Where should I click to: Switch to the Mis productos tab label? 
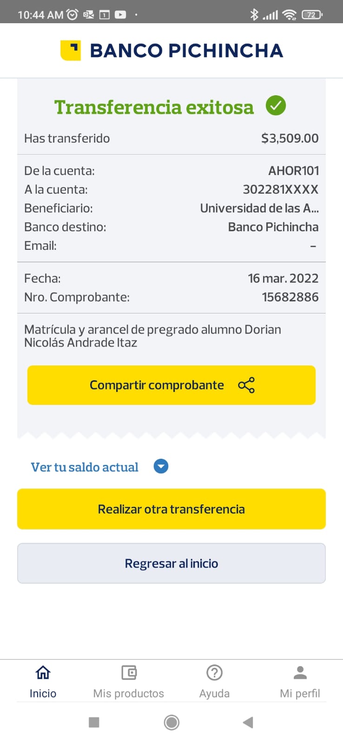click(129, 693)
